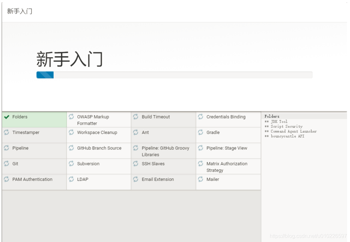
Task: Click the pending icon beside the plain Pipeline plugin
Action: click(x=7, y=148)
